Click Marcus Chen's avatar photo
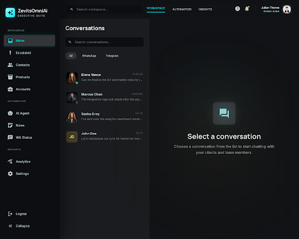 point(72,97)
